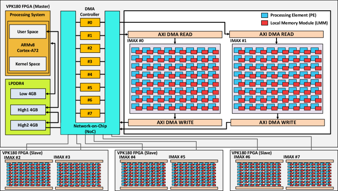Image resolution: width=338 pixels, height=191 pixels.
Task: Click the Kernel Space box
Action: point(27,64)
